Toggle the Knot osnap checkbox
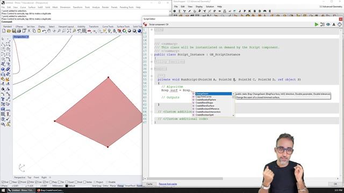 click(x=76, y=182)
